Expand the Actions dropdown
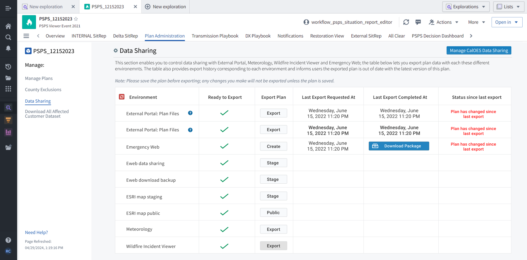Image resolution: width=527 pixels, height=260 pixels. [x=444, y=22]
